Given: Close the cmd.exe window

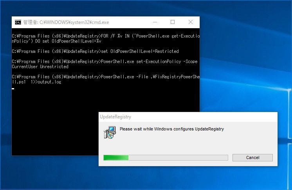Looking at the screenshot, I should tap(191, 22).
